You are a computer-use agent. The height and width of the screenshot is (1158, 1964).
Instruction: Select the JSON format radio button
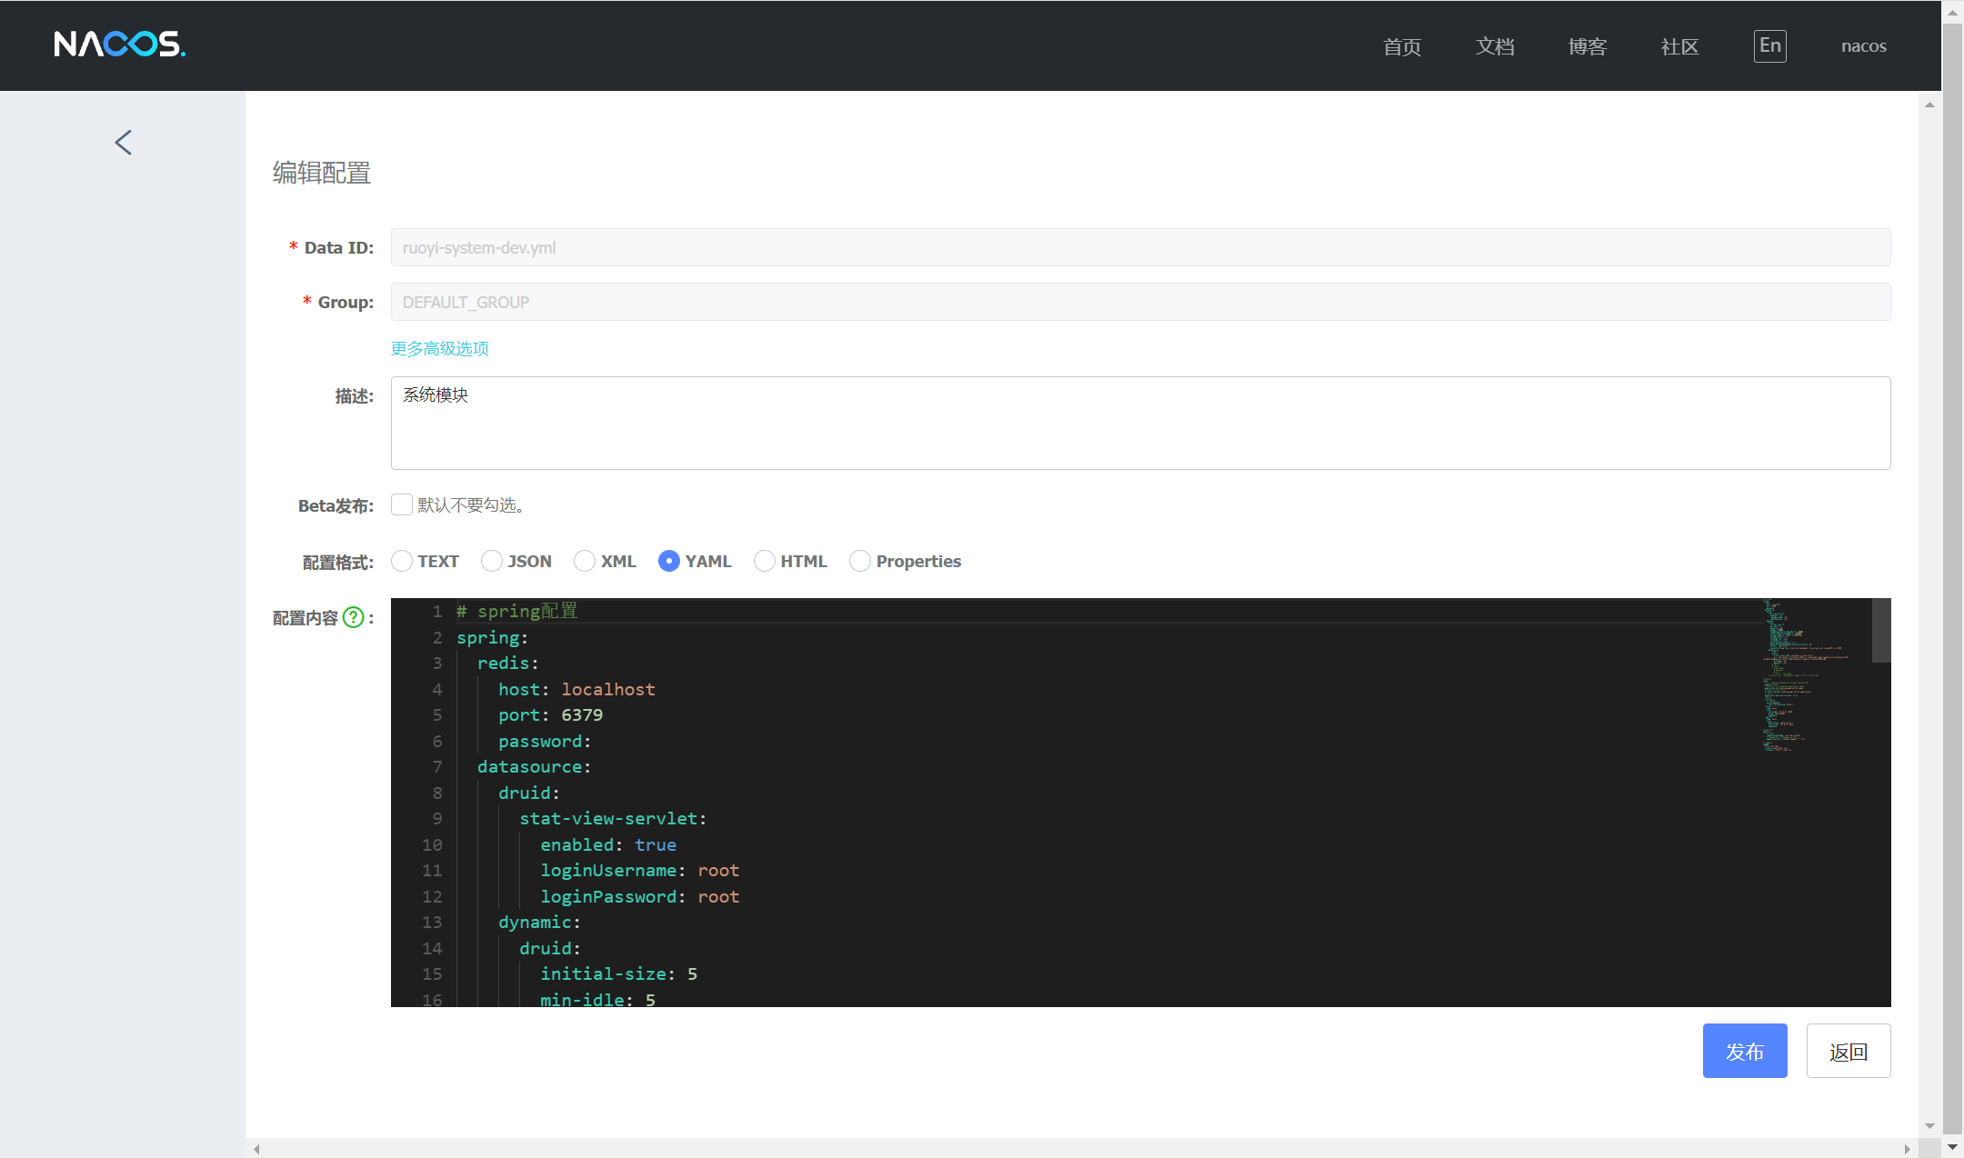click(x=492, y=562)
